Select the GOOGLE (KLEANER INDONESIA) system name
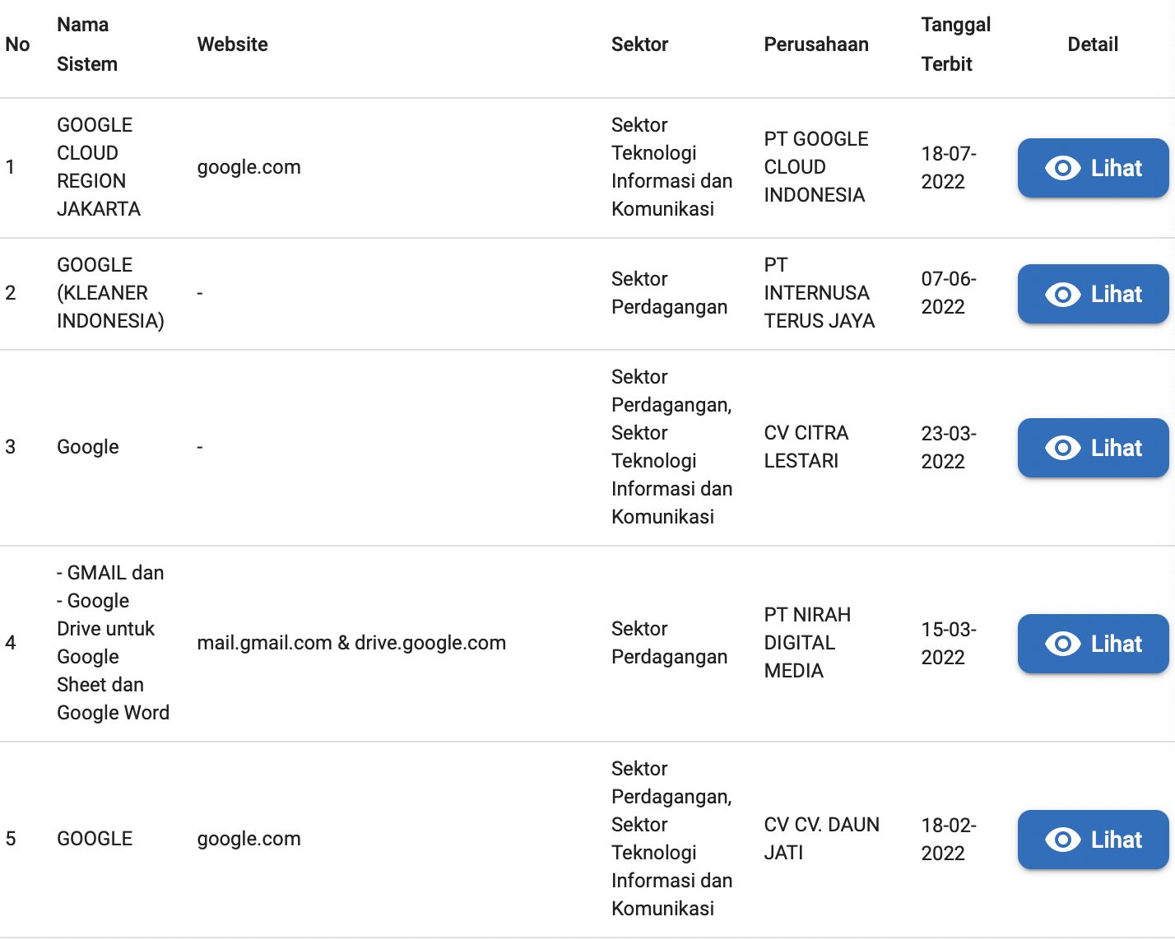 pyautogui.click(x=110, y=293)
